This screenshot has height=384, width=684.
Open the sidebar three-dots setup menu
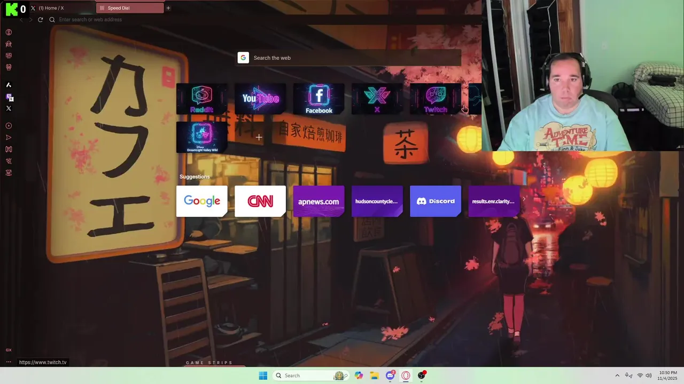(x=9, y=362)
